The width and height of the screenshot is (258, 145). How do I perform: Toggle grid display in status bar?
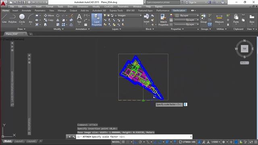[x=123, y=142]
